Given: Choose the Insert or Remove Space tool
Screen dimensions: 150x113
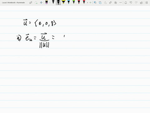Looking at the screenshot, I should [x=41, y=3].
